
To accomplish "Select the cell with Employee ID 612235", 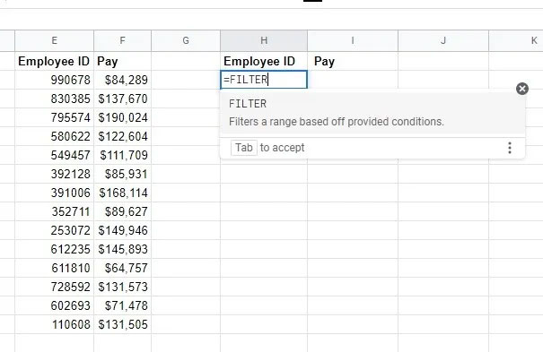I will (x=55, y=249).
